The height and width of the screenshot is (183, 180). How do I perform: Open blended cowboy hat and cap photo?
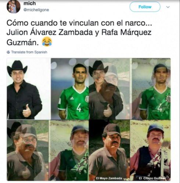click(109, 89)
